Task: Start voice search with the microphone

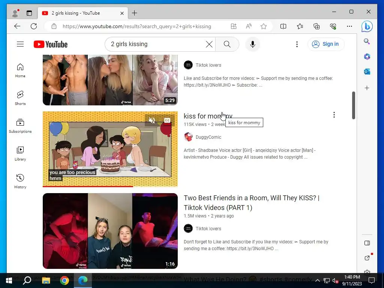Action: pos(253,44)
